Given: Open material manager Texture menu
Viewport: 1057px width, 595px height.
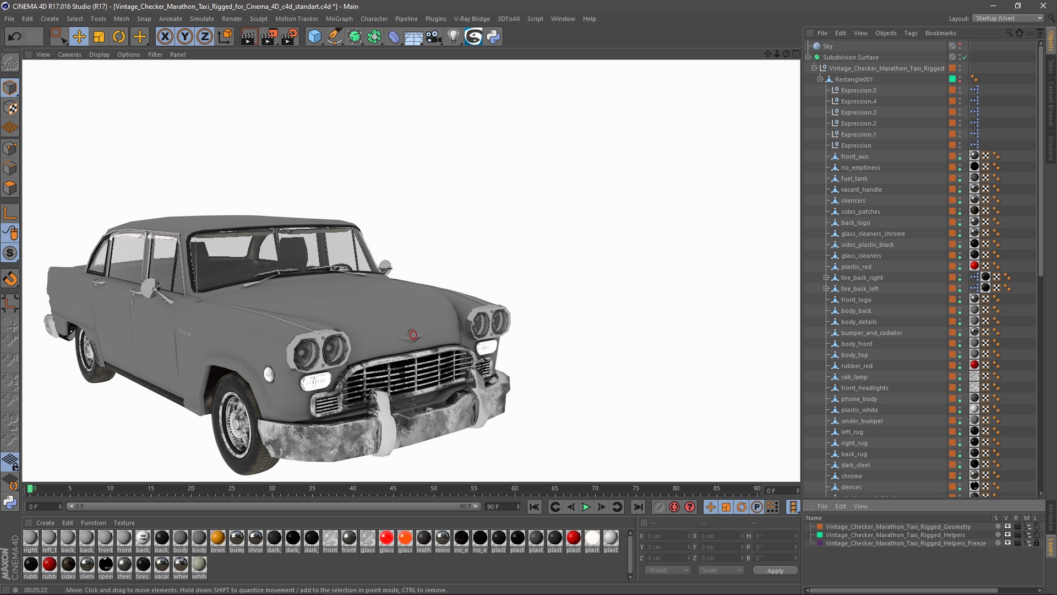Looking at the screenshot, I should point(124,523).
